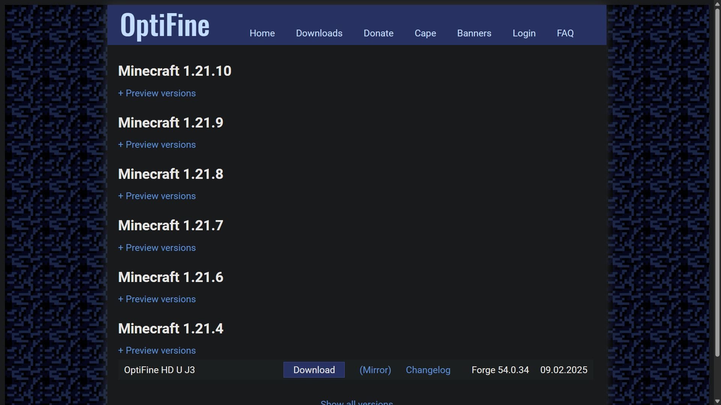This screenshot has width=721, height=405.
Task: Open the Login page
Action: pyautogui.click(x=523, y=33)
